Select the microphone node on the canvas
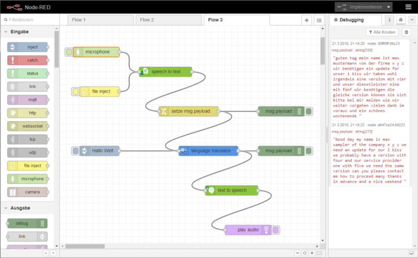 tap(96, 52)
